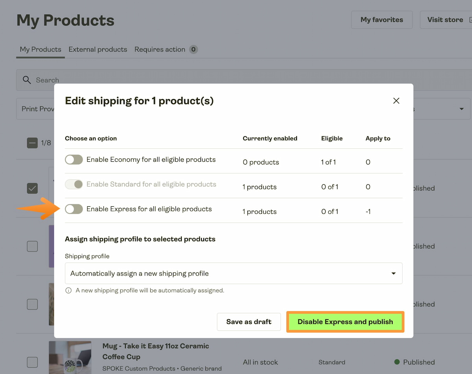
Task: Enable Economy for all eligible products
Action: pos(74,159)
